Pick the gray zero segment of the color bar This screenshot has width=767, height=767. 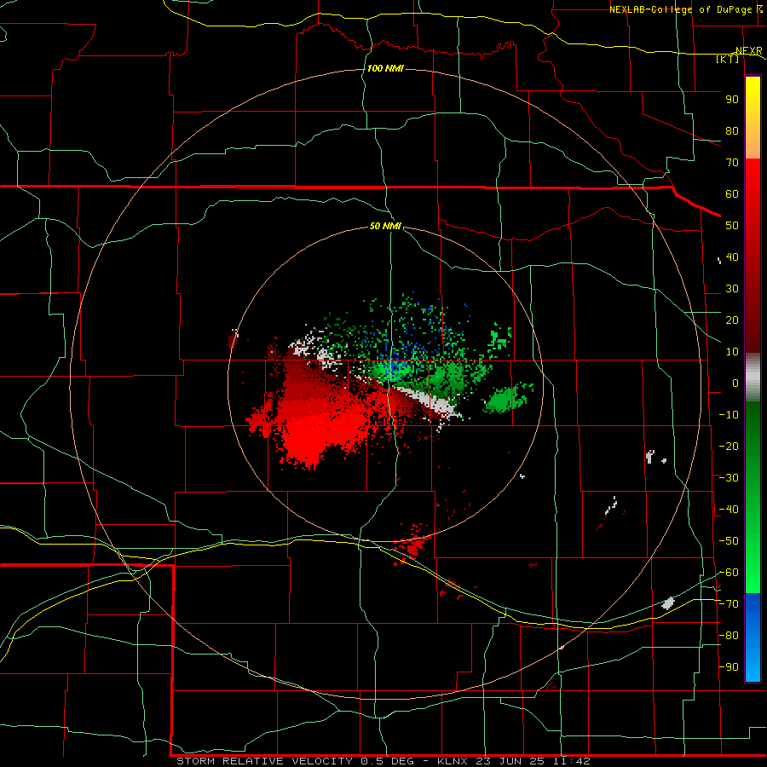[x=753, y=378]
